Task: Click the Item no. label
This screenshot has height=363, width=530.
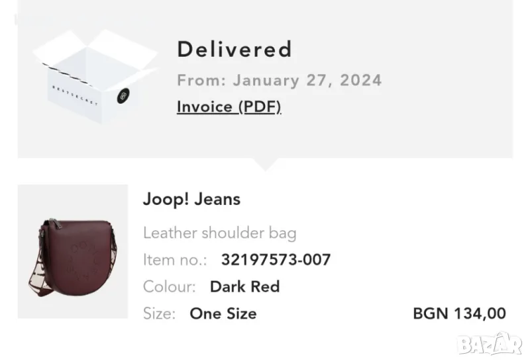Action: coord(175,260)
